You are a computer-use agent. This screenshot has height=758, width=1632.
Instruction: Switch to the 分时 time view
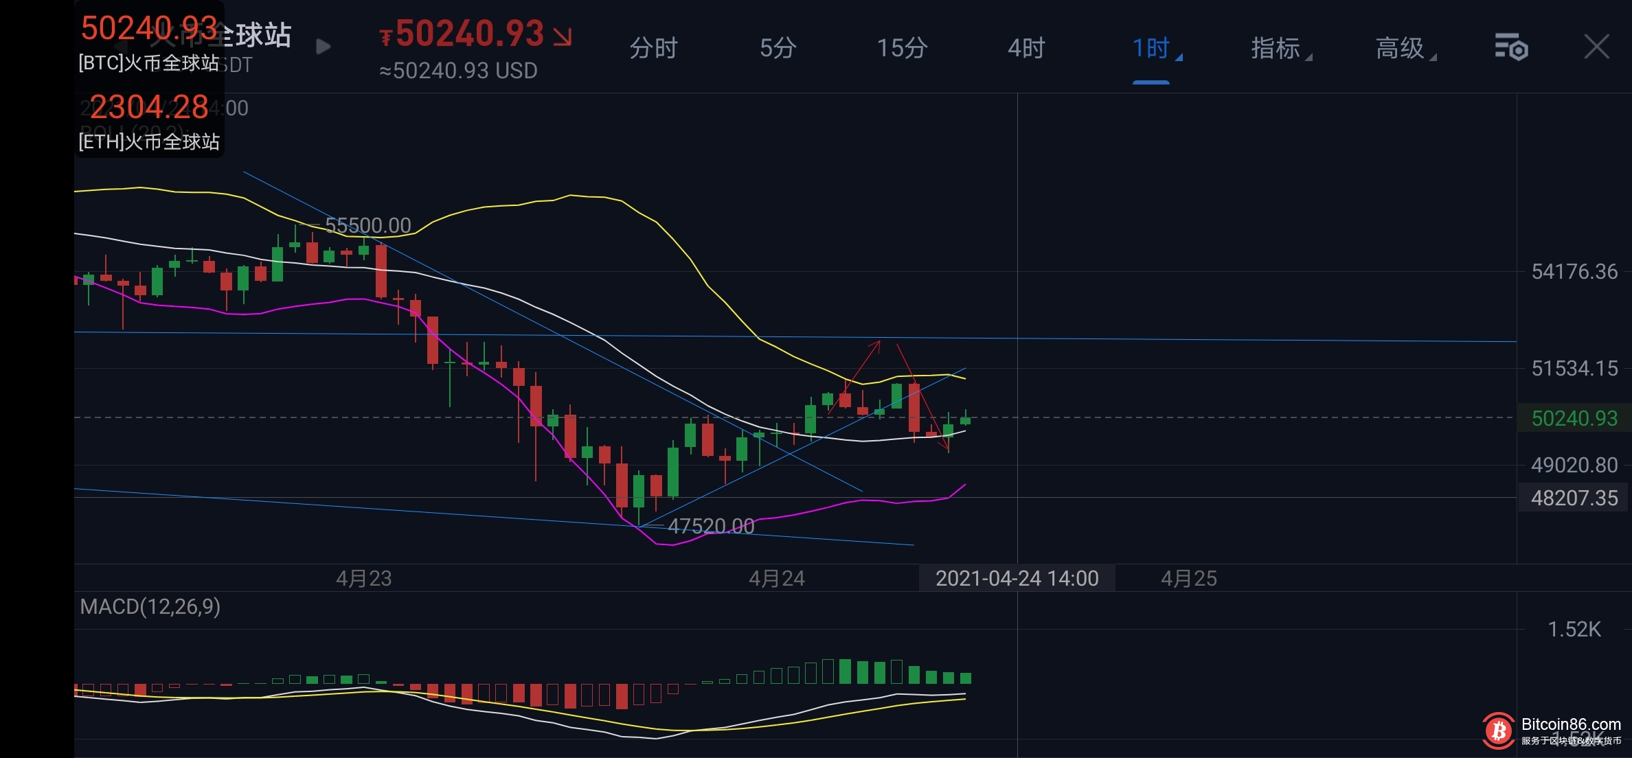(653, 48)
